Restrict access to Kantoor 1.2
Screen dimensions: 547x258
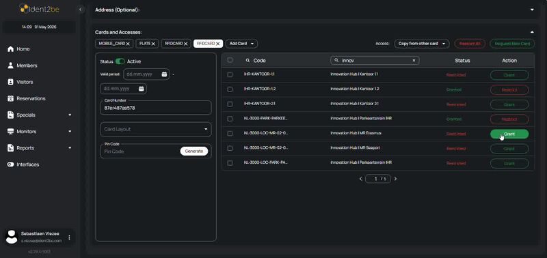click(x=509, y=90)
